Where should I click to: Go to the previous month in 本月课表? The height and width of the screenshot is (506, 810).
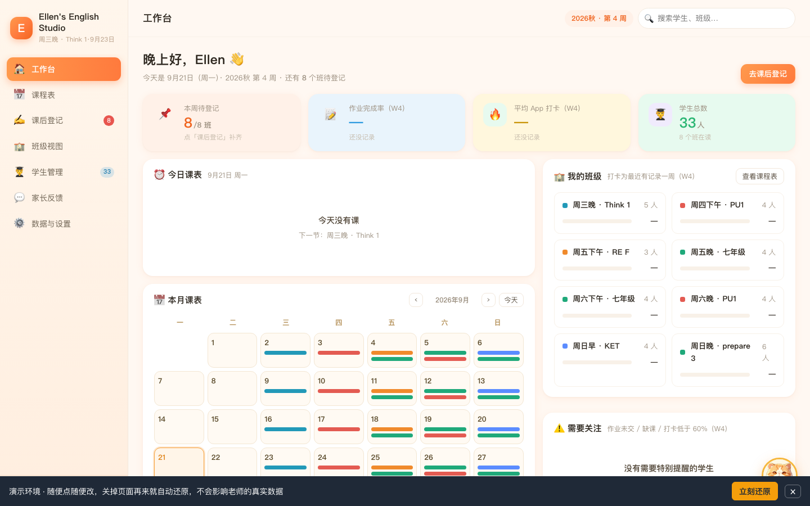416,300
